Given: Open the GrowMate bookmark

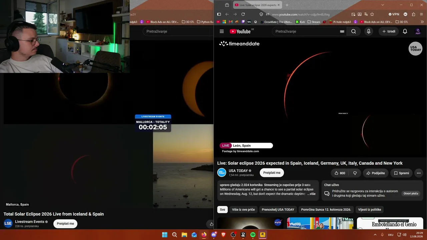Looking at the screenshot, I should point(276,22).
